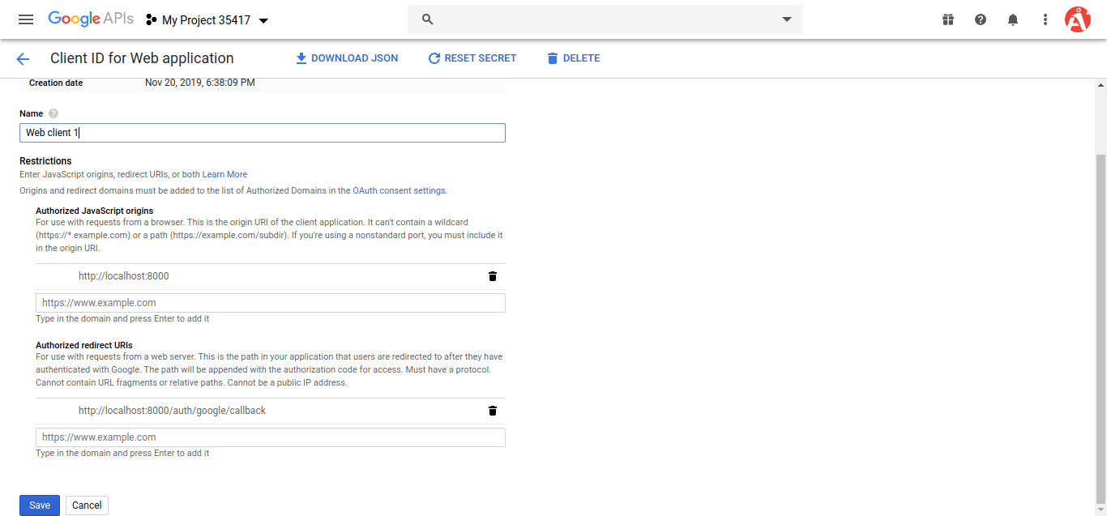Click RESET SECRET for this client
Viewport: 1107px width, 516px height.
[x=472, y=58]
